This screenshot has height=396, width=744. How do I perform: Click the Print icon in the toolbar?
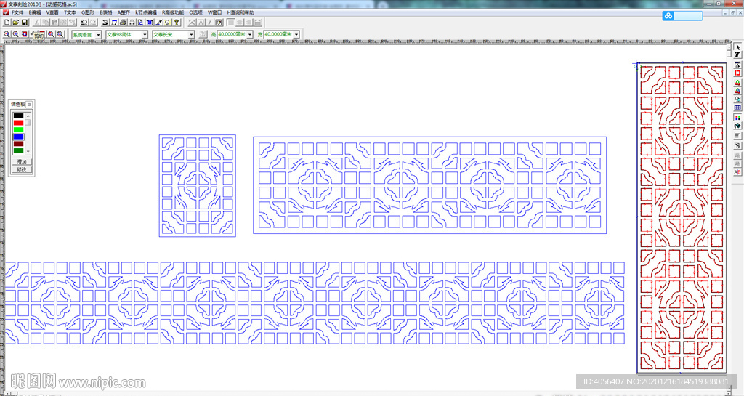[x=124, y=23]
